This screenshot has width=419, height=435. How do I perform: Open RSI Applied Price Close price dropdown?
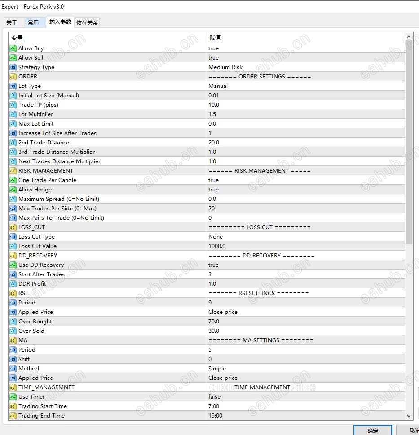pos(306,312)
